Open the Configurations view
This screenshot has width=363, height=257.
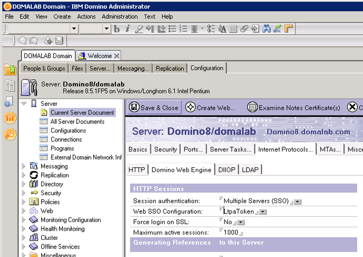pyautogui.click(x=68, y=130)
